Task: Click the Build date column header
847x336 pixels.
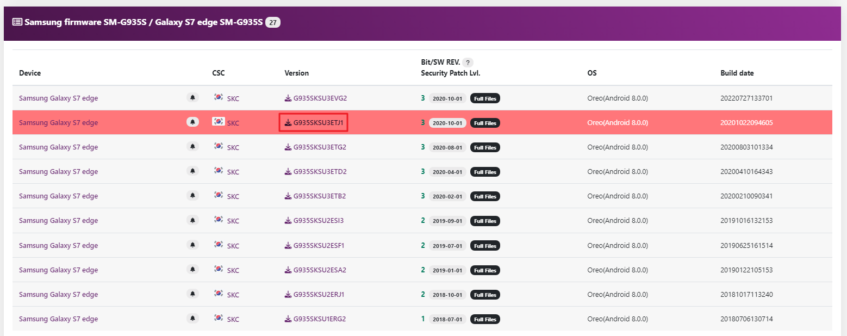Action: [x=737, y=73]
